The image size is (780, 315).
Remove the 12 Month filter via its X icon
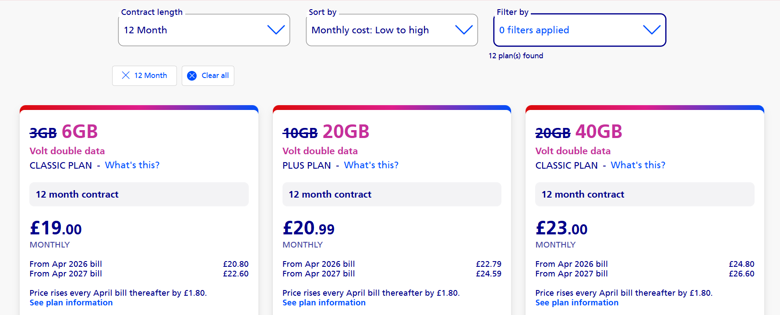[x=126, y=75]
